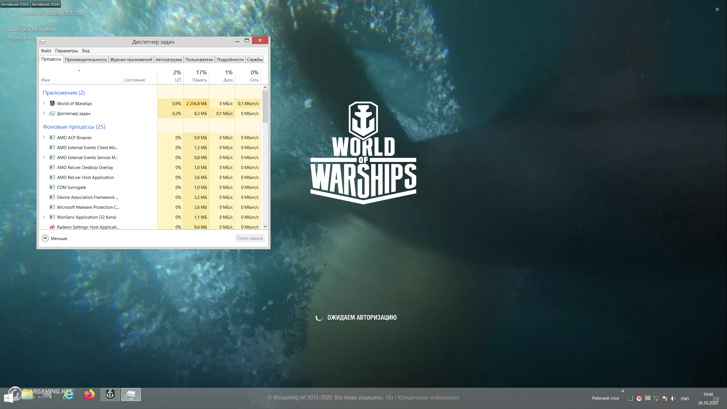The image size is (727, 409).
Task: Click the COM Surrogate process icon
Action: [x=52, y=187]
